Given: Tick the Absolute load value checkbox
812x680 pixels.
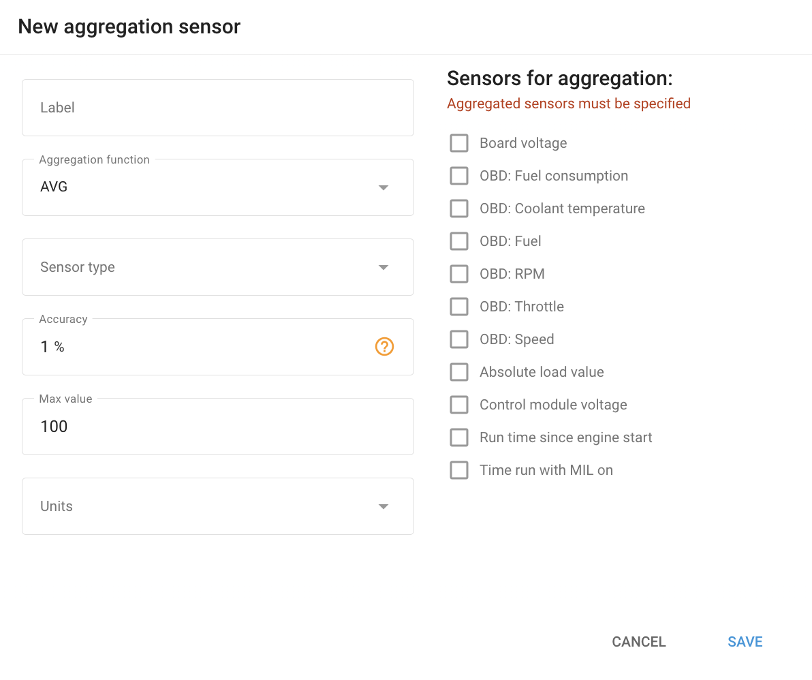Looking at the screenshot, I should 459,372.
